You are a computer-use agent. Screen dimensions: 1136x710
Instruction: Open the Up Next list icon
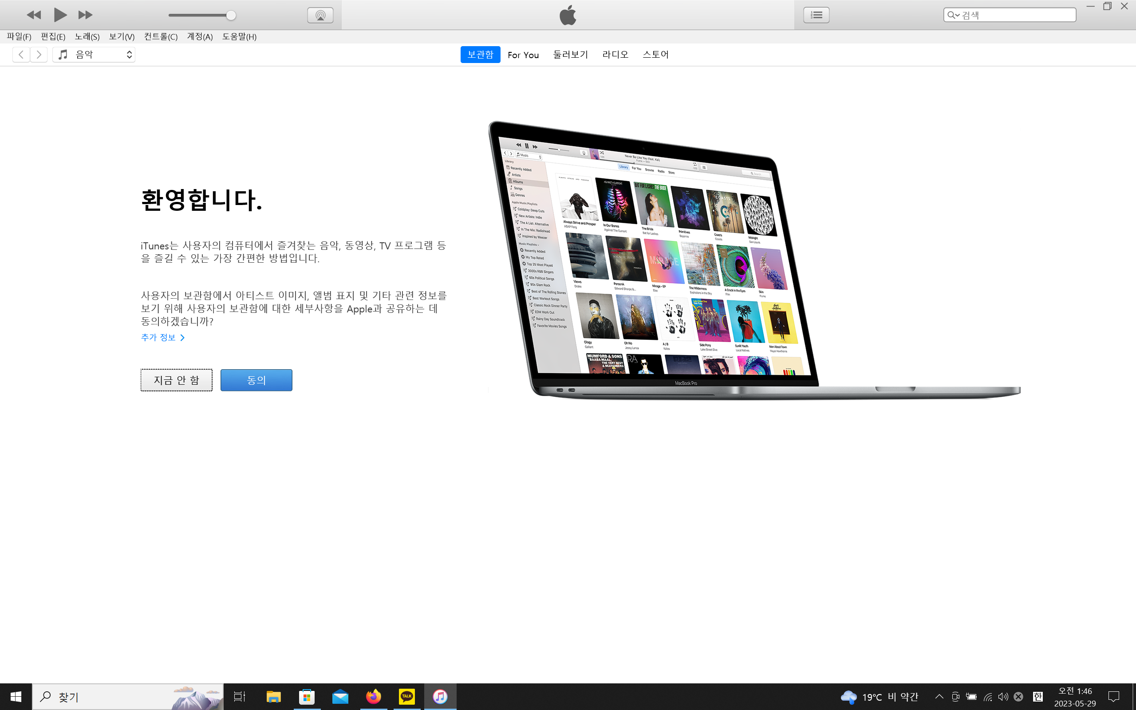pos(816,15)
